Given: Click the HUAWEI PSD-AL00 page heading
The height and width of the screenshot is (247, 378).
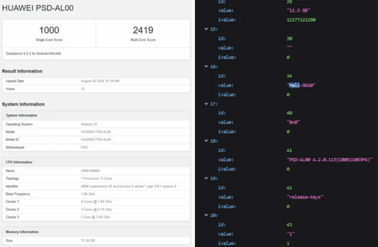Looking at the screenshot, I should pos(38,8).
